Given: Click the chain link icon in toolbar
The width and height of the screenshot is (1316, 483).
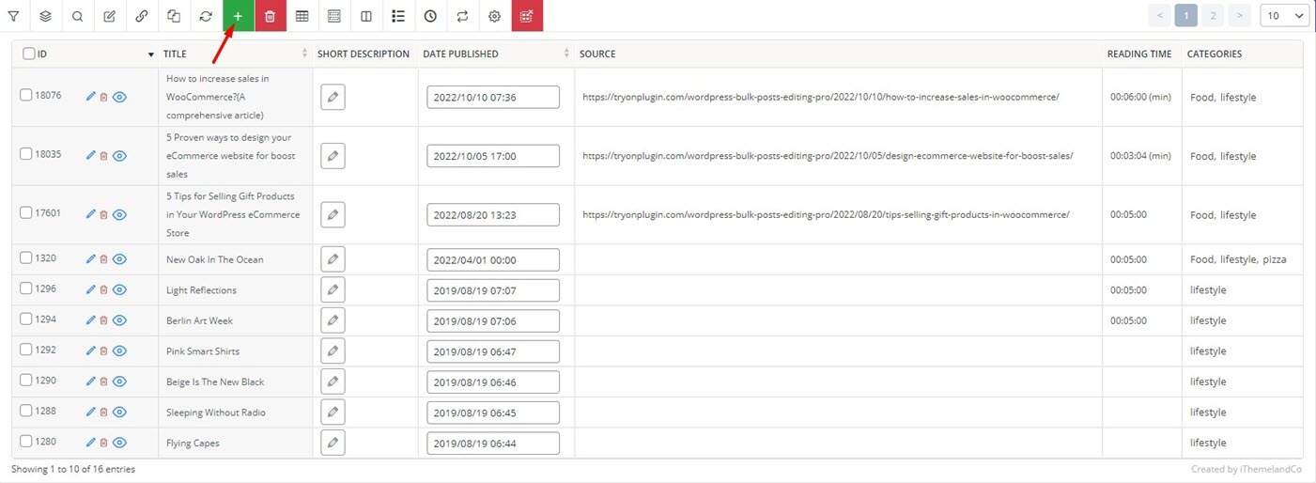Looking at the screenshot, I should click(x=141, y=16).
